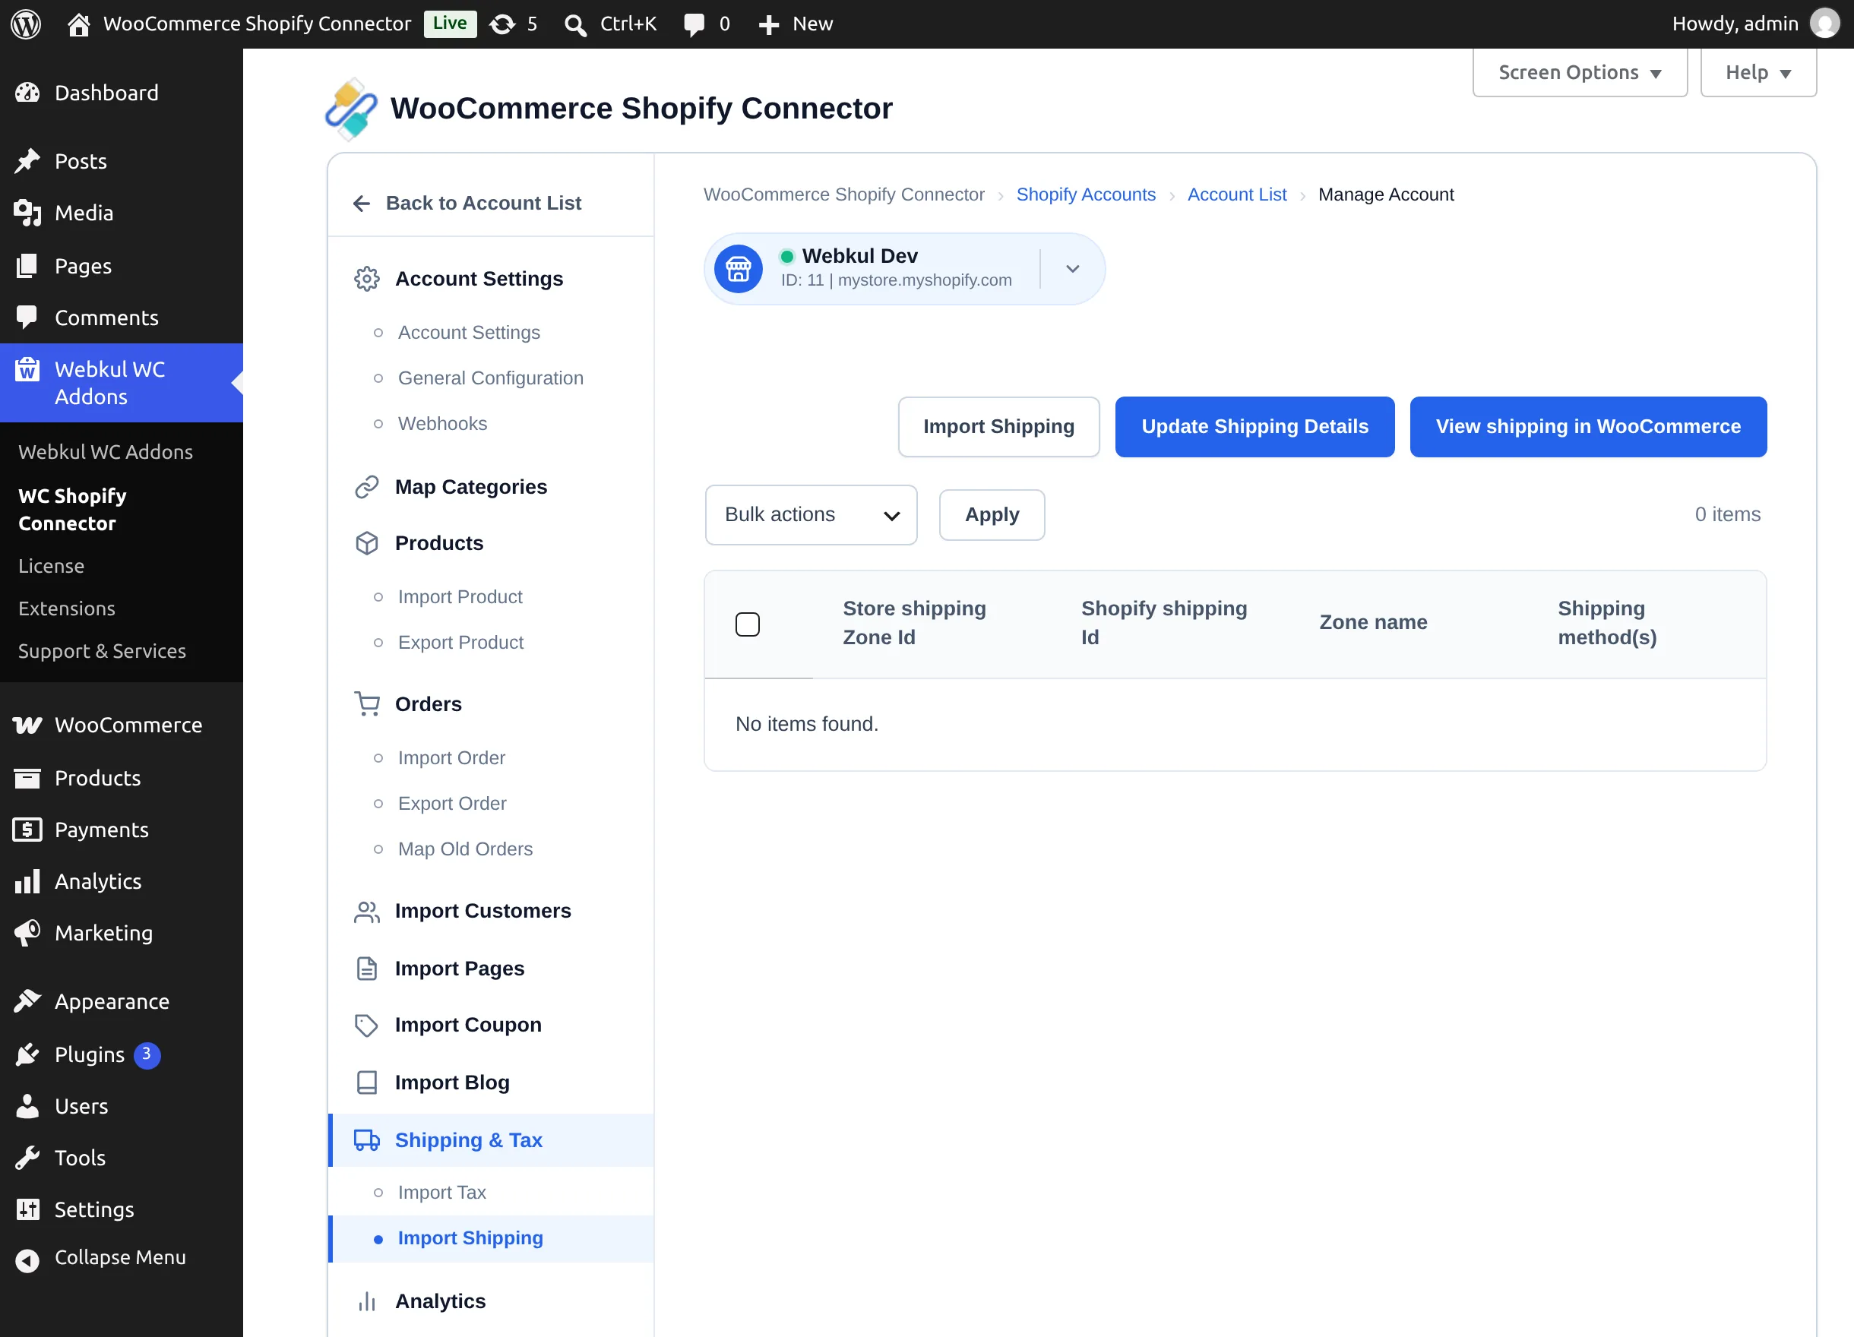
Task: Select Map Old Orders sub-item
Action: point(465,849)
